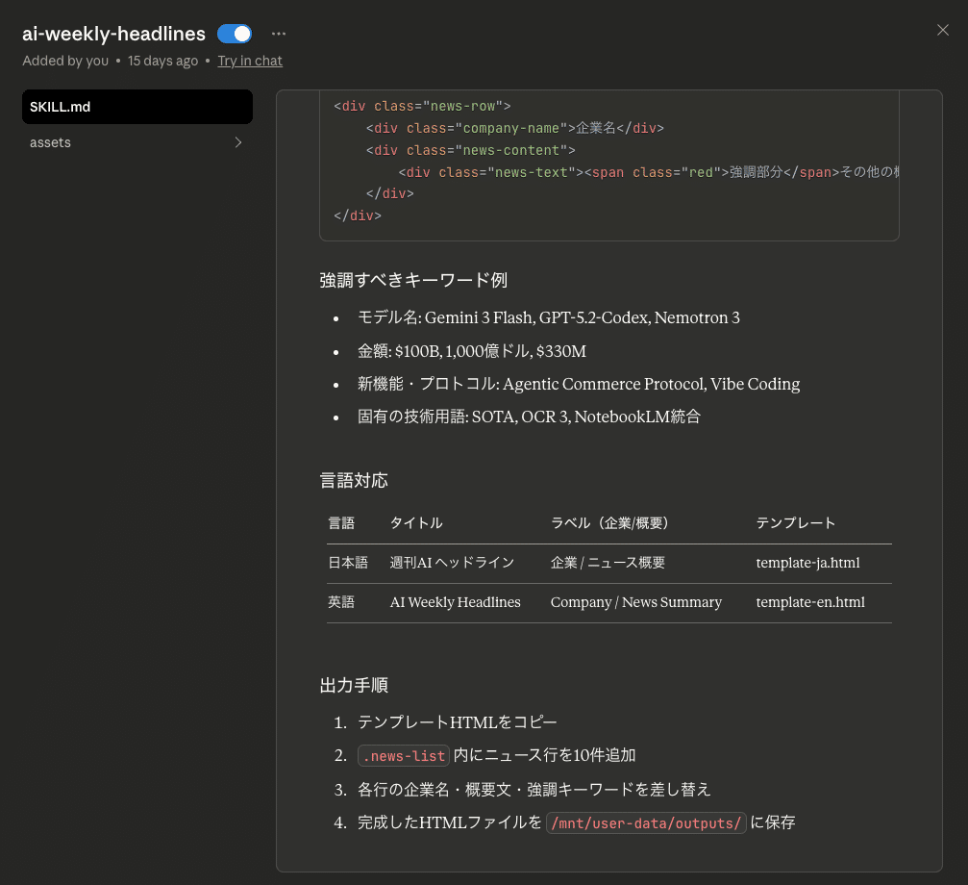Click the AI Weekly Headlines table cell
Viewport: 968px width, 885px height.
tap(455, 602)
